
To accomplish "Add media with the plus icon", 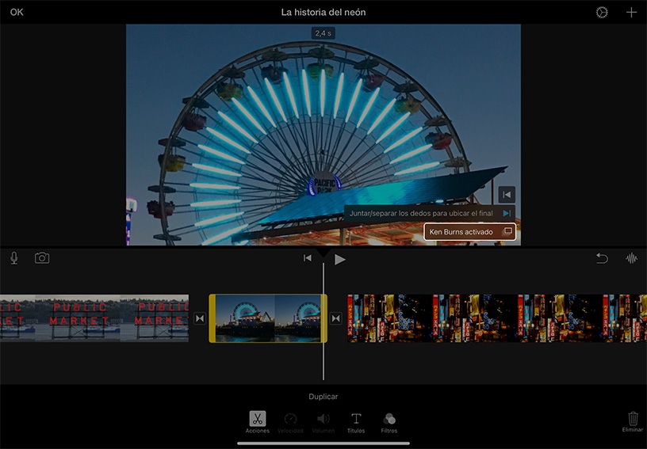I will click(x=631, y=13).
